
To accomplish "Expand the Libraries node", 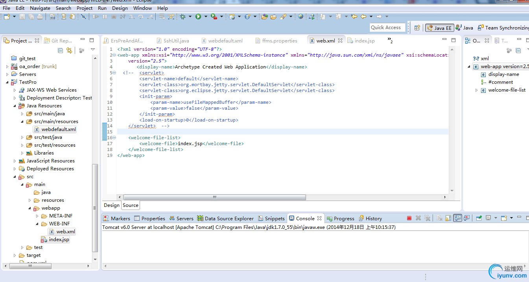I will point(22,153).
